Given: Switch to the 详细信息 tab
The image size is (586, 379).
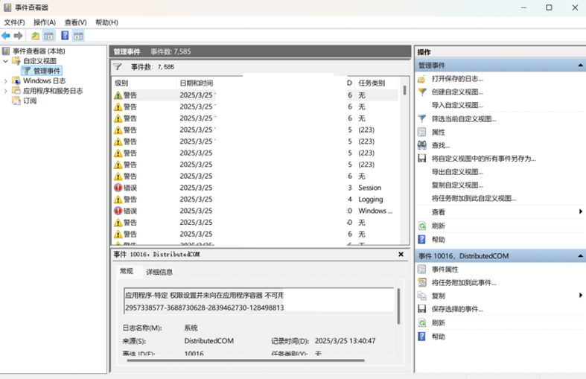Looking at the screenshot, I should coord(159,273).
